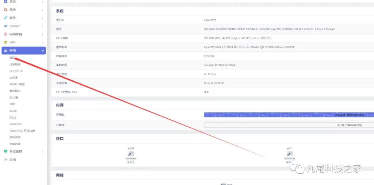
Task: Expand the 带宽监控 menu arrow
Action: click(43, 151)
